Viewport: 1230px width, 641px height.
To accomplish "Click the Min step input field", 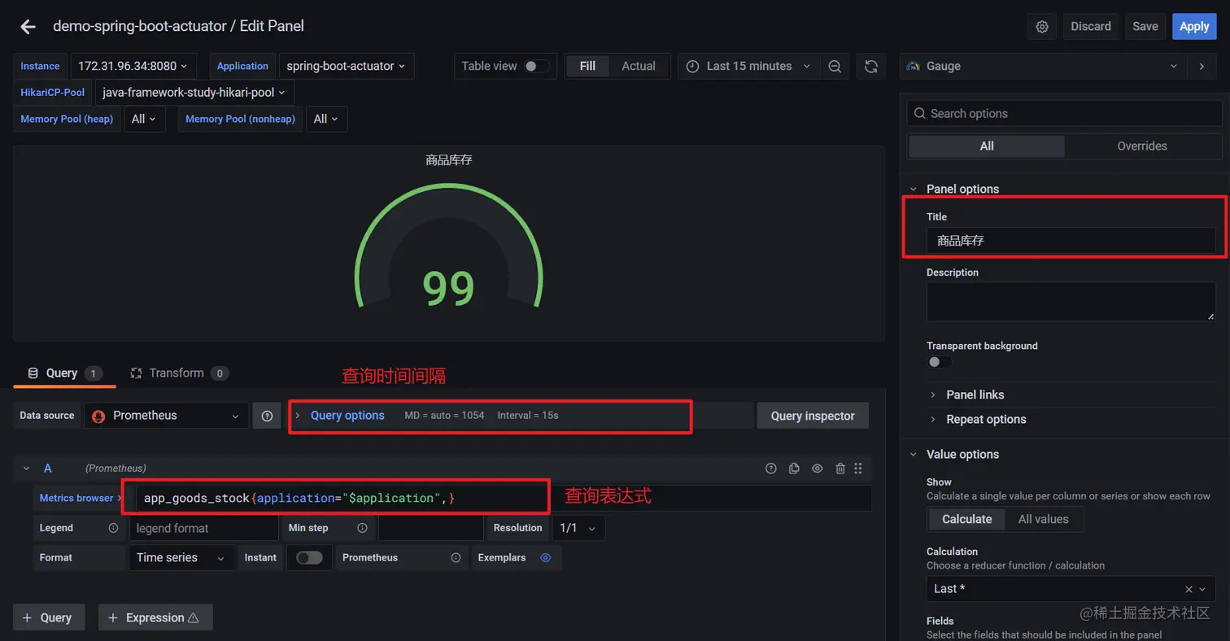I will [x=430, y=528].
